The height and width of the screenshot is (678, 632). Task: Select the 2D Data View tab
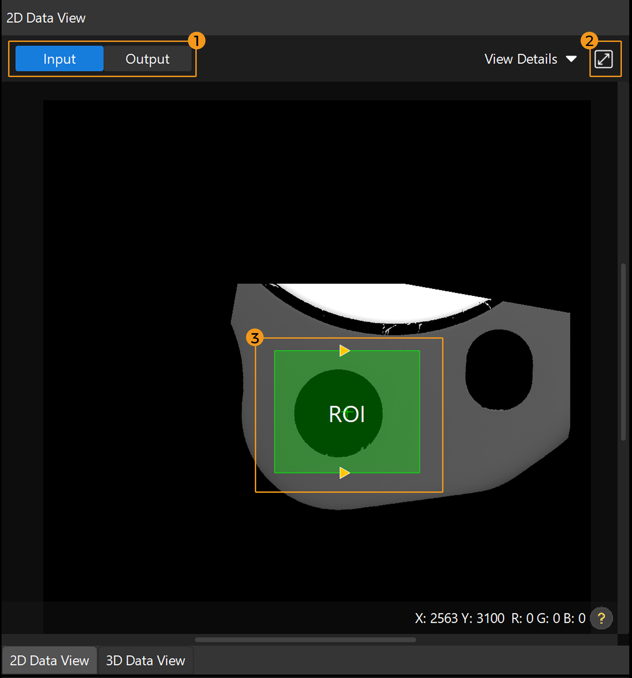tap(50, 660)
